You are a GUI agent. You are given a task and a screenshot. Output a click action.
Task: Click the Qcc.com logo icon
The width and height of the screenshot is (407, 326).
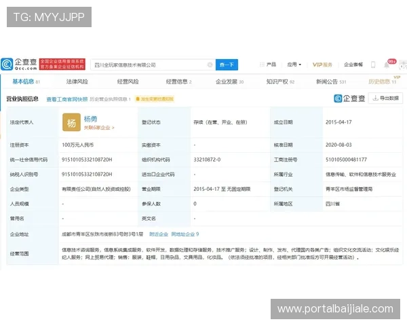[7, 65]
